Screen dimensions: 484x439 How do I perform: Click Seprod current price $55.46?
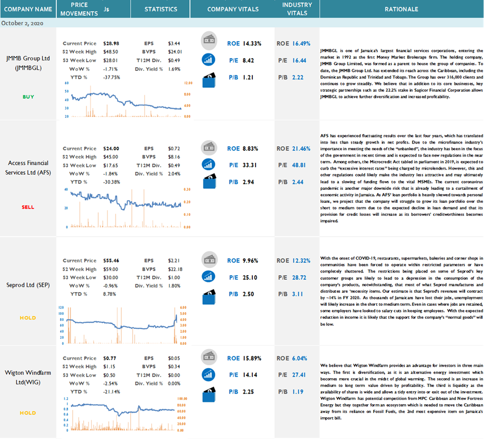point(111,261)
